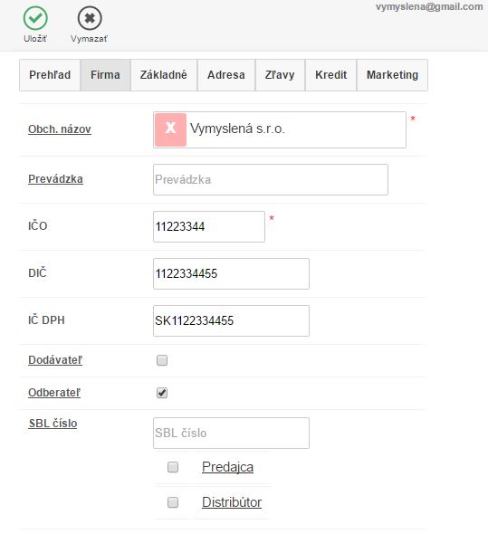Open the Kredit tab
The height and width of the screenshot is (534, 488).
pyautogui.click(x=330, y=75)
